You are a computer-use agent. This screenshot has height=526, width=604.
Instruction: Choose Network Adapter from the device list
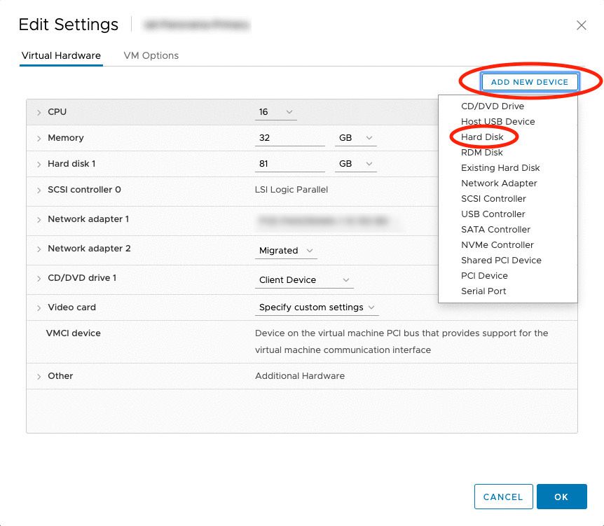point(499,183)
